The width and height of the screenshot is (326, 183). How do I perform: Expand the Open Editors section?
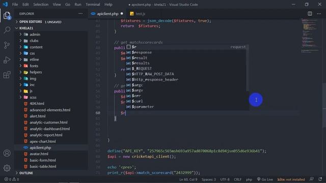coord(51,22)
